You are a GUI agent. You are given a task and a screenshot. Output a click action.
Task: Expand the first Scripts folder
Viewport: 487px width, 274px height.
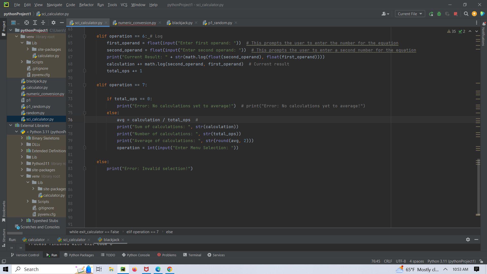[x=22, y=62]
